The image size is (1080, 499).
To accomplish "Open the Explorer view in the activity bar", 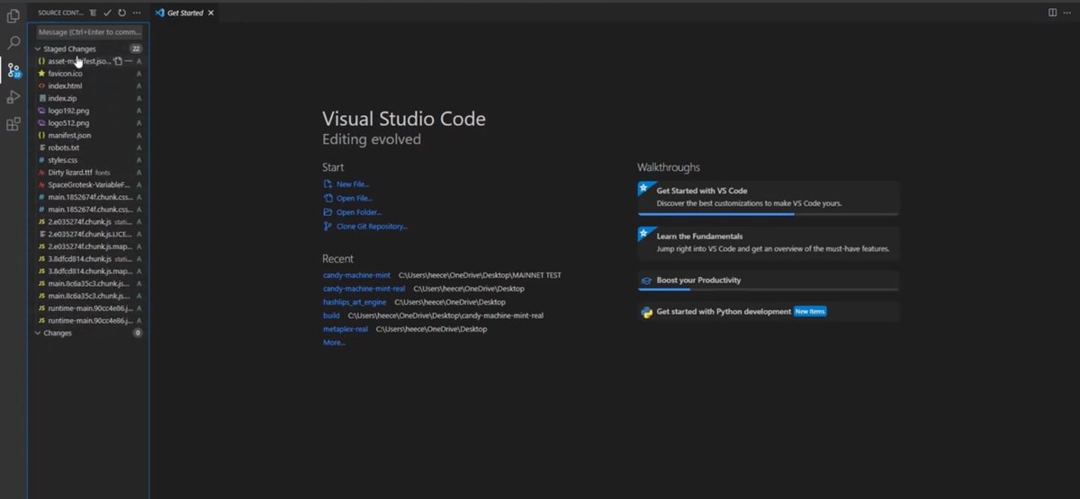I will tap(13, 15).
